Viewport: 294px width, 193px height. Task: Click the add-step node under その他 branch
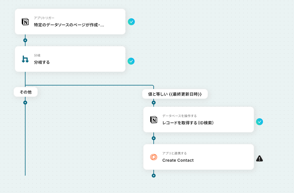(25, 103)
